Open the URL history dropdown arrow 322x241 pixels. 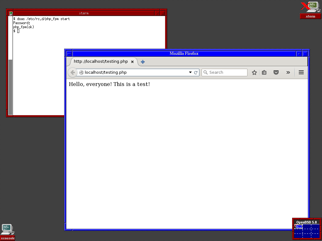190,72
